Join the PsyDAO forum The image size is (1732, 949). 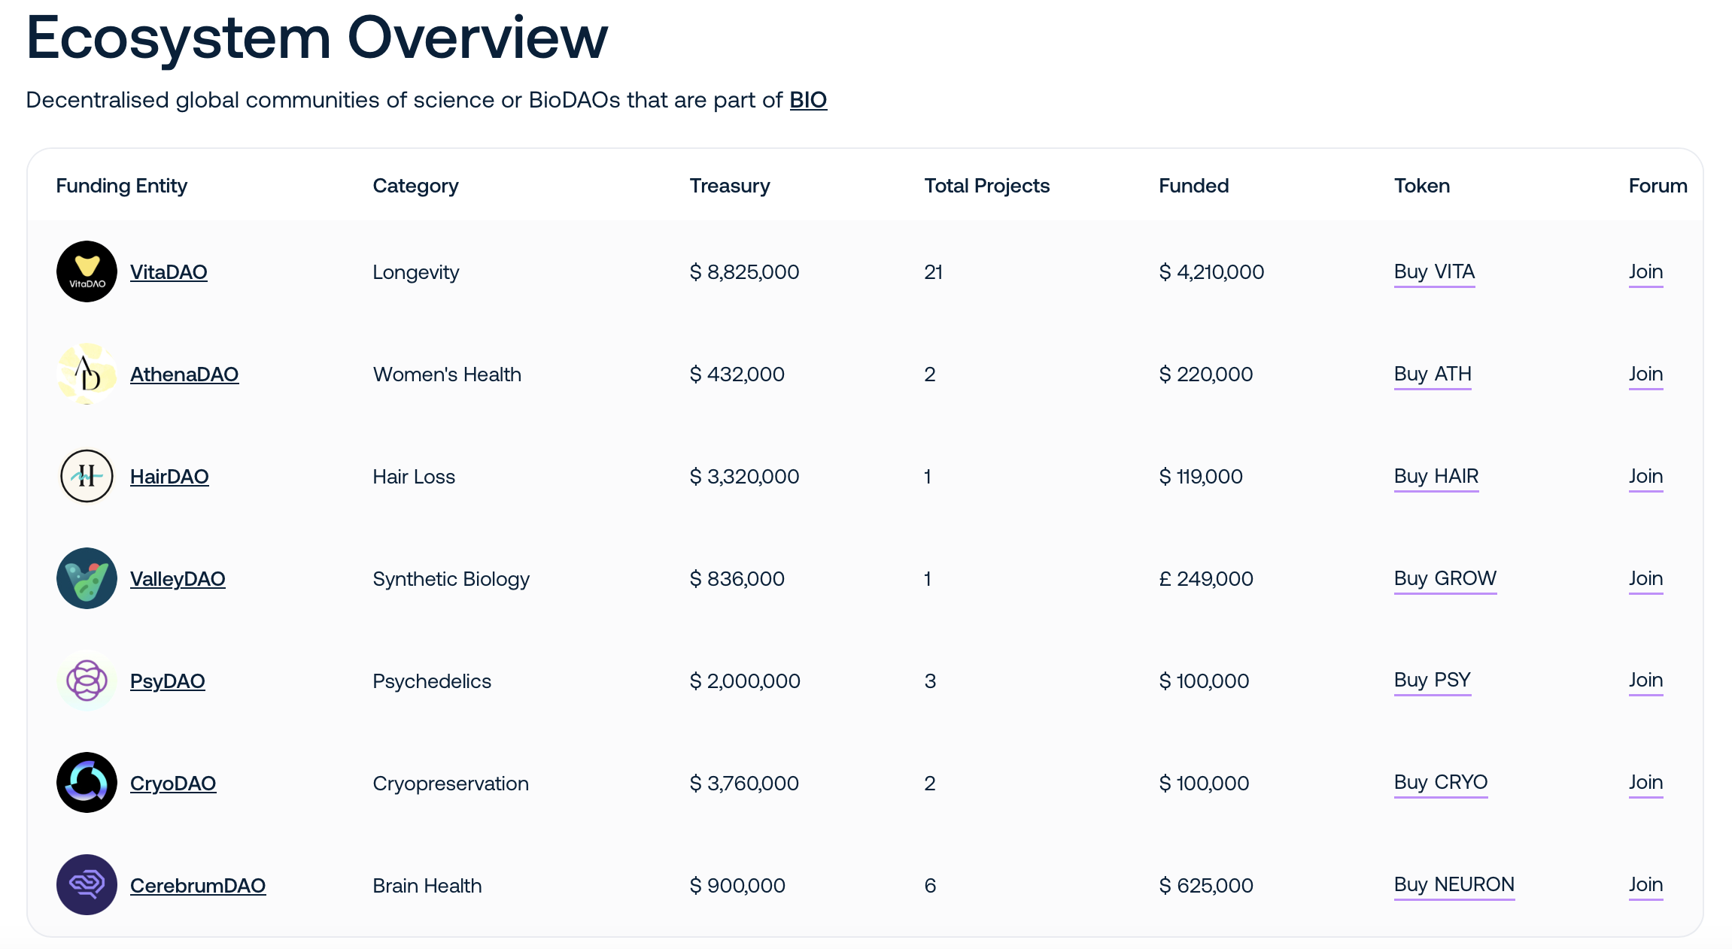click(1645, 681)
